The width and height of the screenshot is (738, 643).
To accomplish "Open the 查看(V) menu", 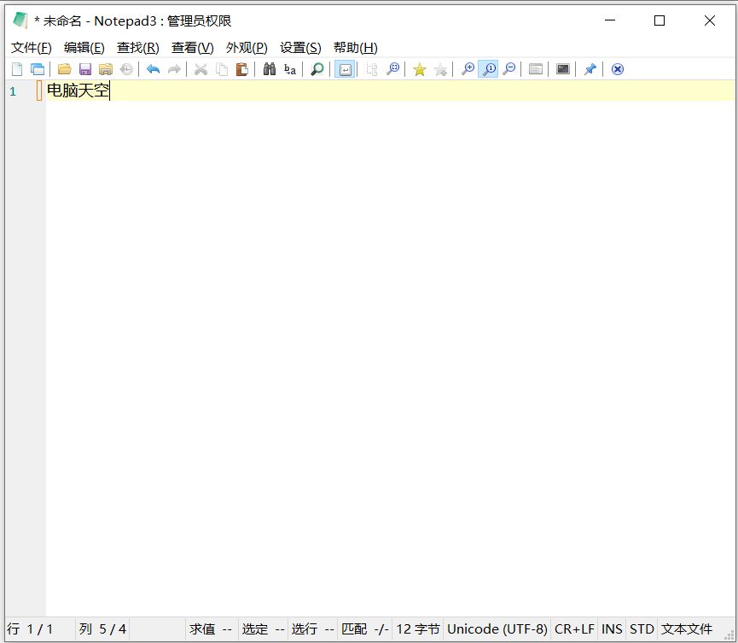I will click(x=193, y=48).
